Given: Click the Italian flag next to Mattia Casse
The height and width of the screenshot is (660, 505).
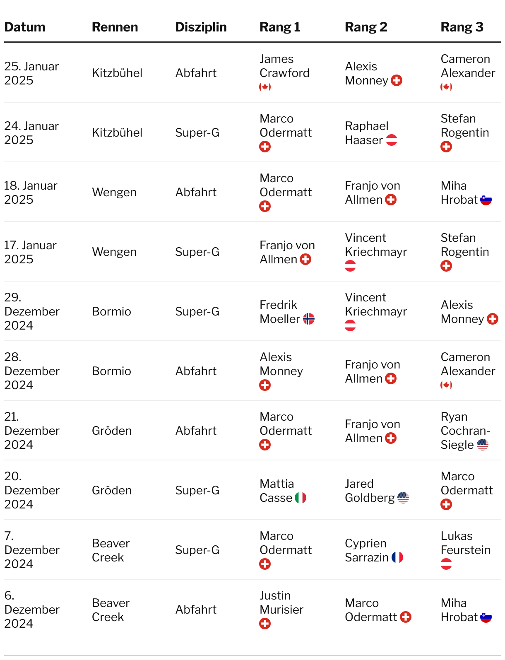Looking at the screenshot, I should 301,498.
